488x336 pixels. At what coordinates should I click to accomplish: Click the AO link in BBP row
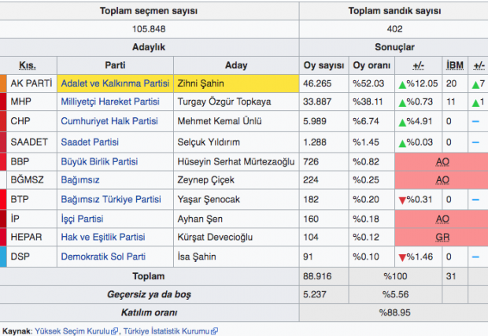[x=442, y=161]
